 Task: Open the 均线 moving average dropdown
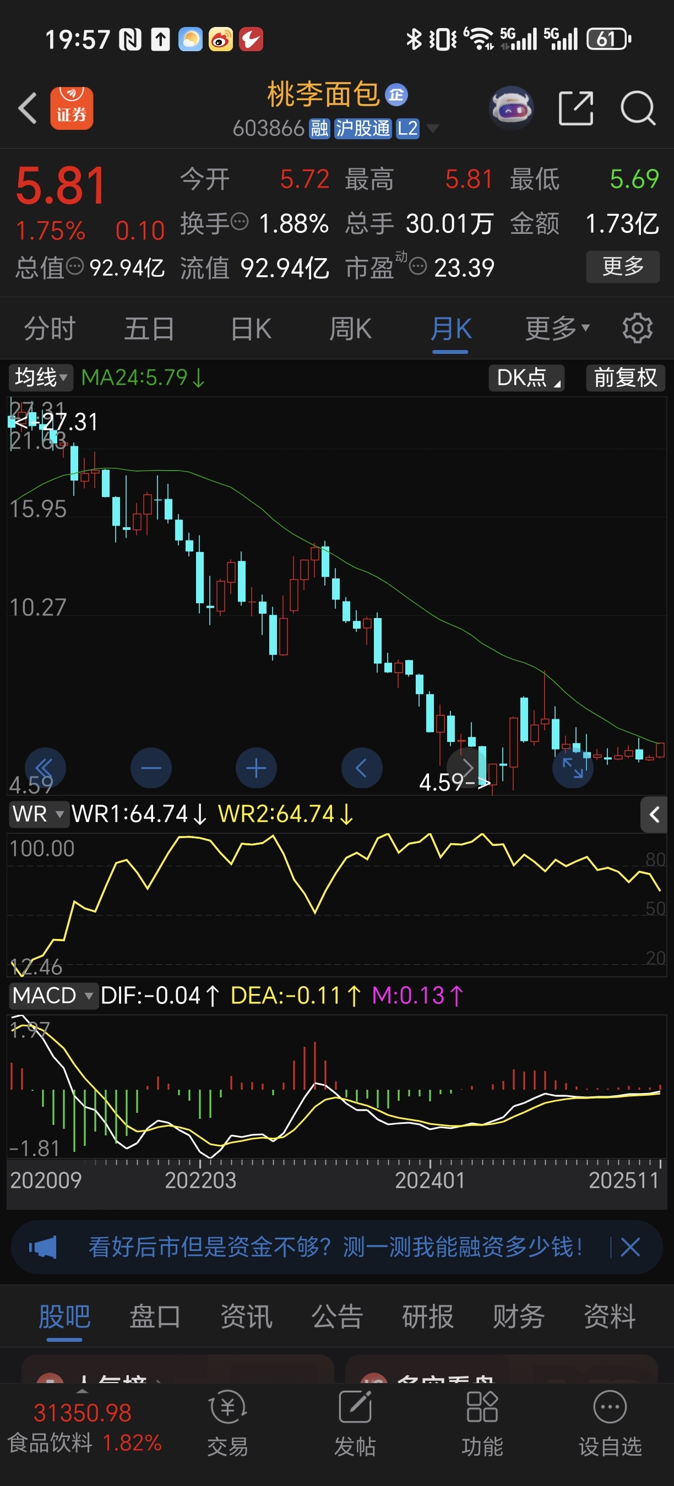[x=40, y=377]
